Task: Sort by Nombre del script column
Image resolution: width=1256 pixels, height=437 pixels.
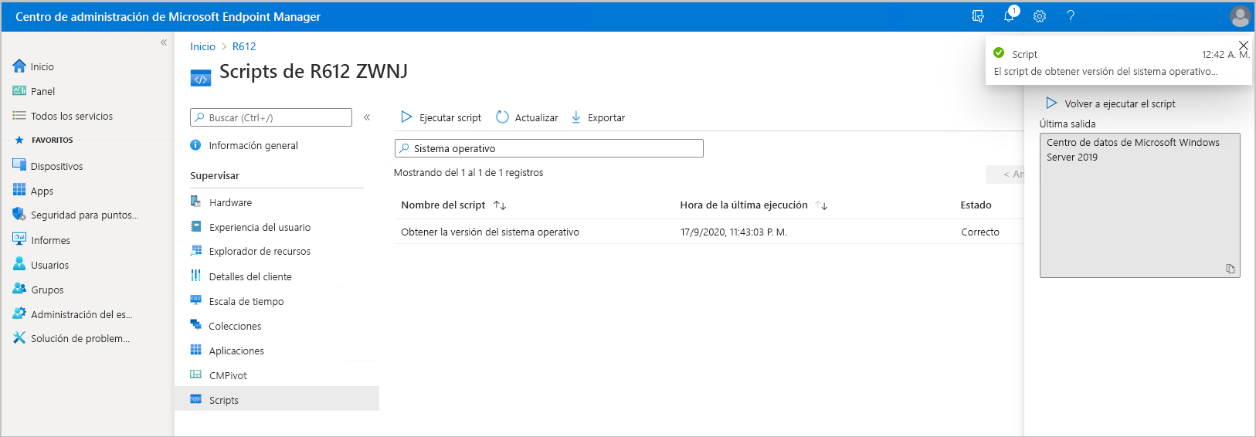Action: 453,205
